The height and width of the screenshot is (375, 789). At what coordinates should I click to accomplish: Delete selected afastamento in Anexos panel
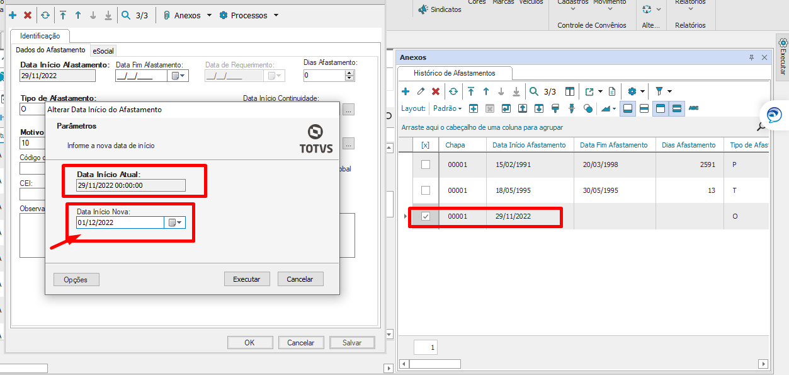436,91
